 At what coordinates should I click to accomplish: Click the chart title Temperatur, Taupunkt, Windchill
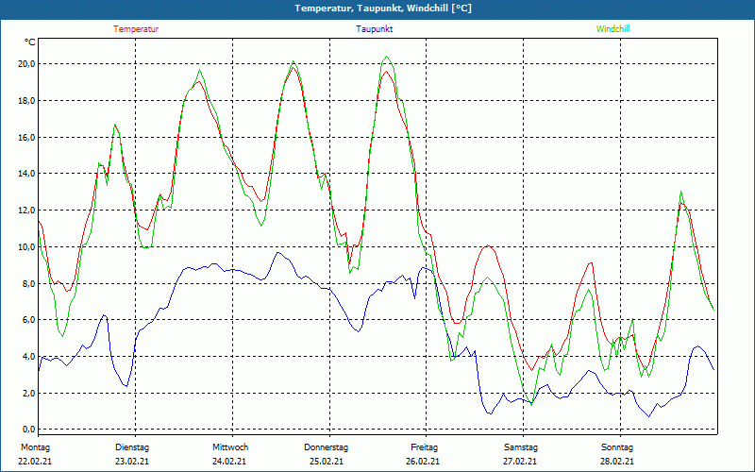pos(383,8)
